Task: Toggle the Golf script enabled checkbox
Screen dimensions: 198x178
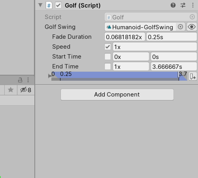Action: pos(58,6)
